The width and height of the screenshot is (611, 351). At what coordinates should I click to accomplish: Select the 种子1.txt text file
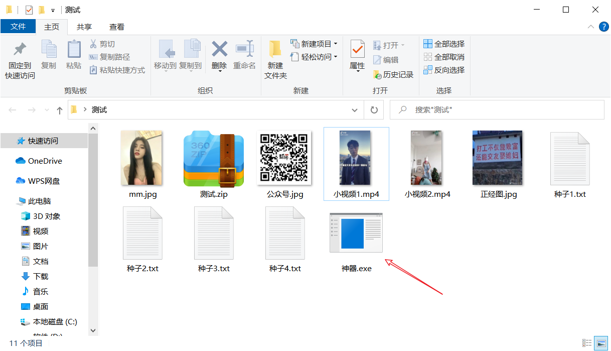coord(570,159)
